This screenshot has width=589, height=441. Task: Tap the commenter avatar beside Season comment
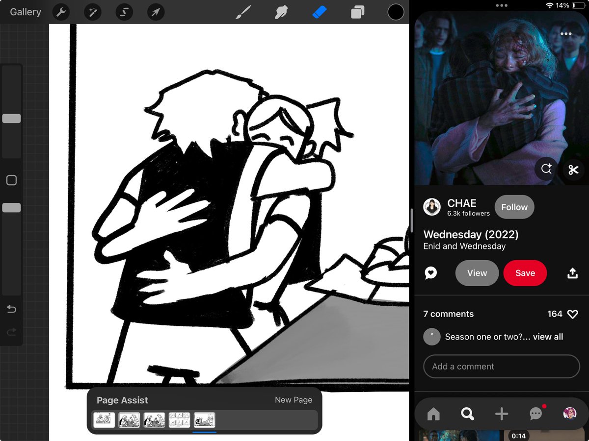432,337
